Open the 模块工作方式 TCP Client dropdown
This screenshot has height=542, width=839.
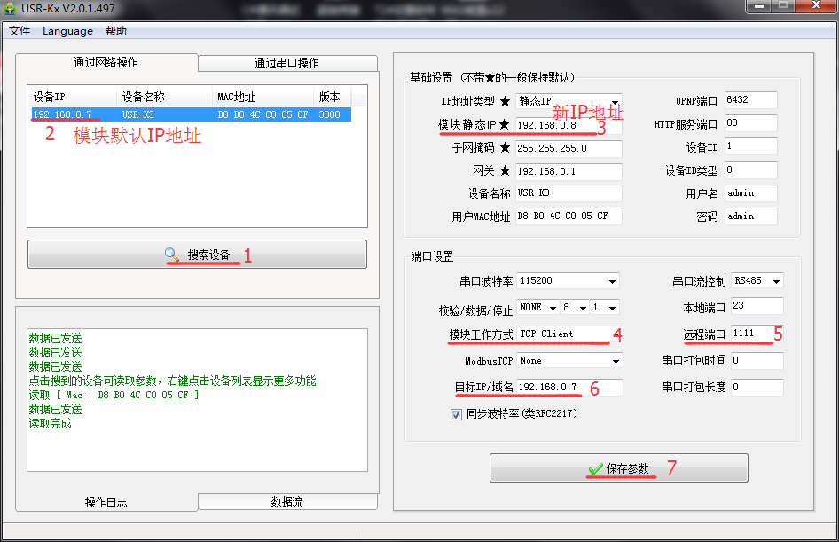(568, 334)
